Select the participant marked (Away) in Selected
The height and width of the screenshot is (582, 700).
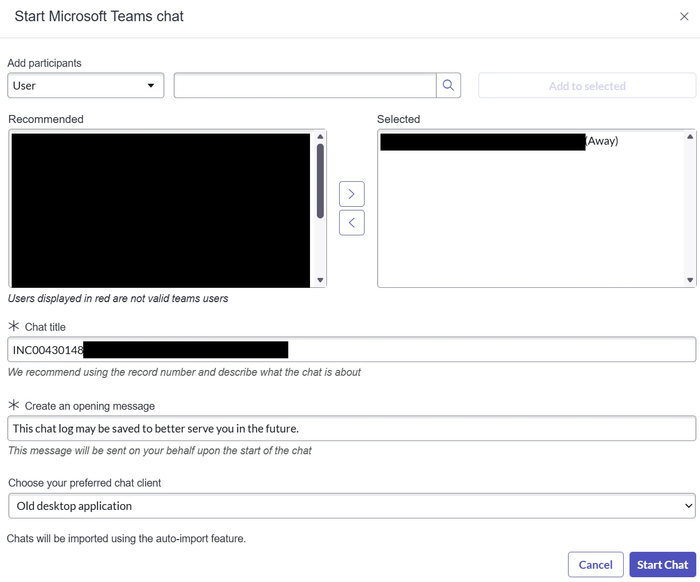coord(499,142)
